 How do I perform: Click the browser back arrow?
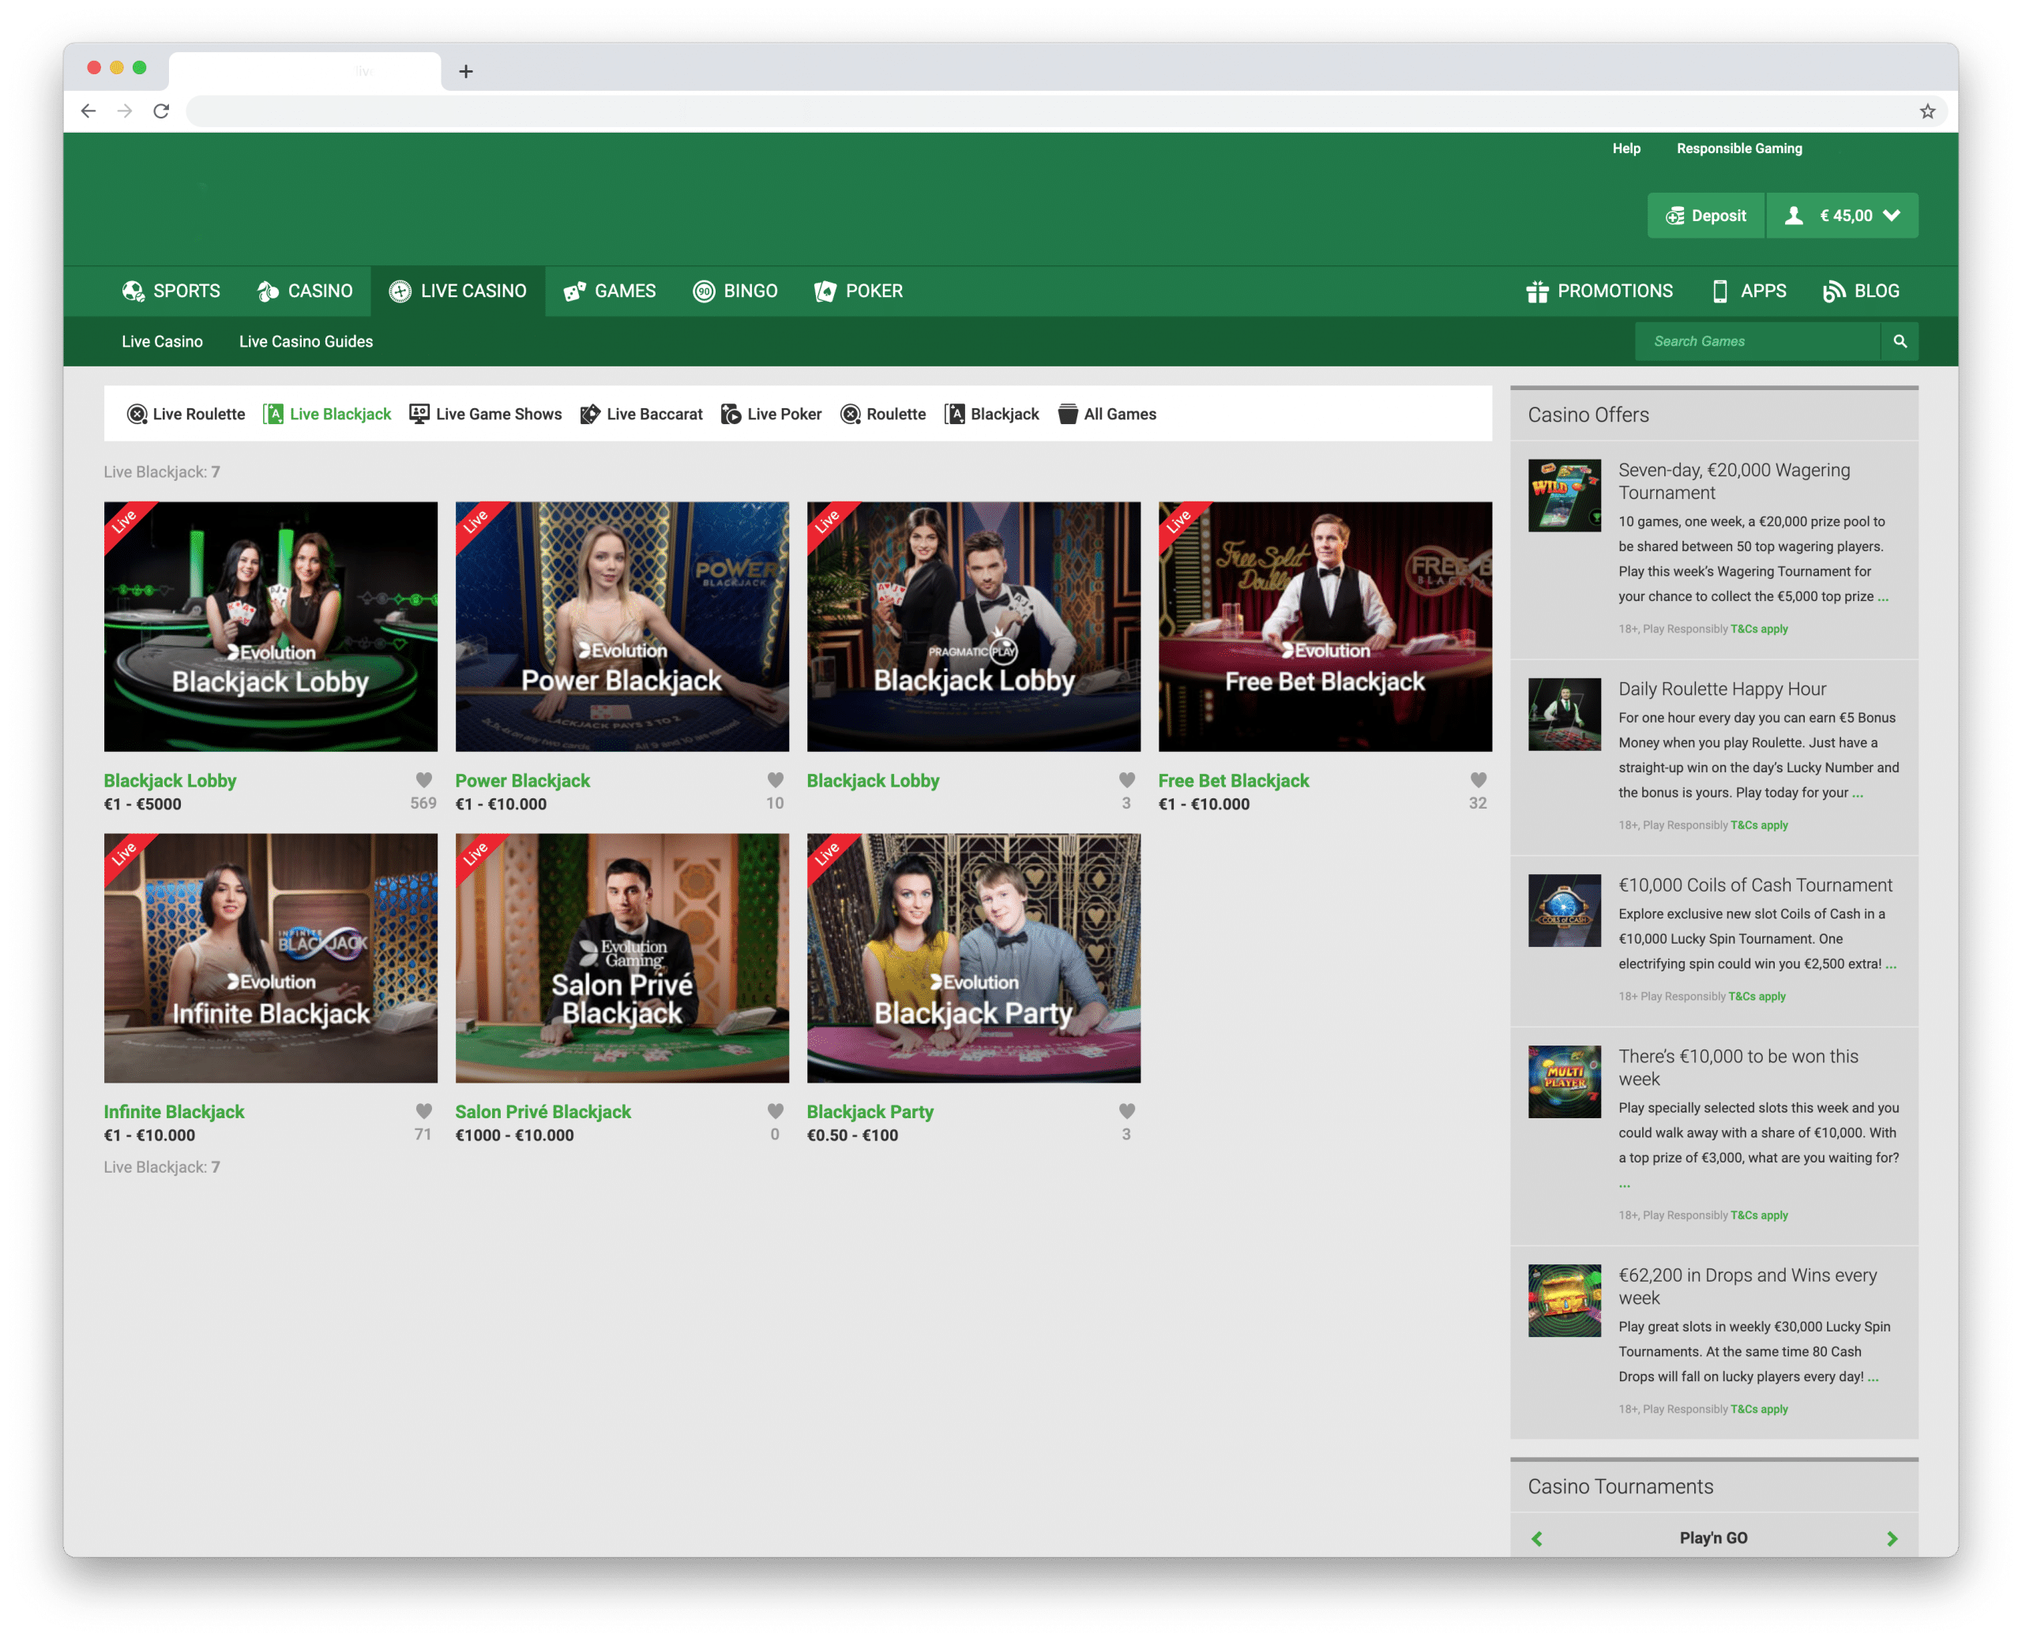tap(88, 111)
